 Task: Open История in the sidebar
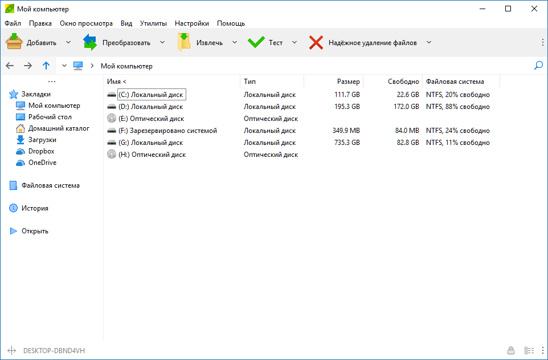(x=35, y=208)
